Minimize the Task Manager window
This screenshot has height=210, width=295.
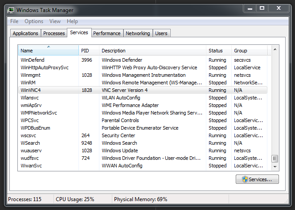[250, 8]
